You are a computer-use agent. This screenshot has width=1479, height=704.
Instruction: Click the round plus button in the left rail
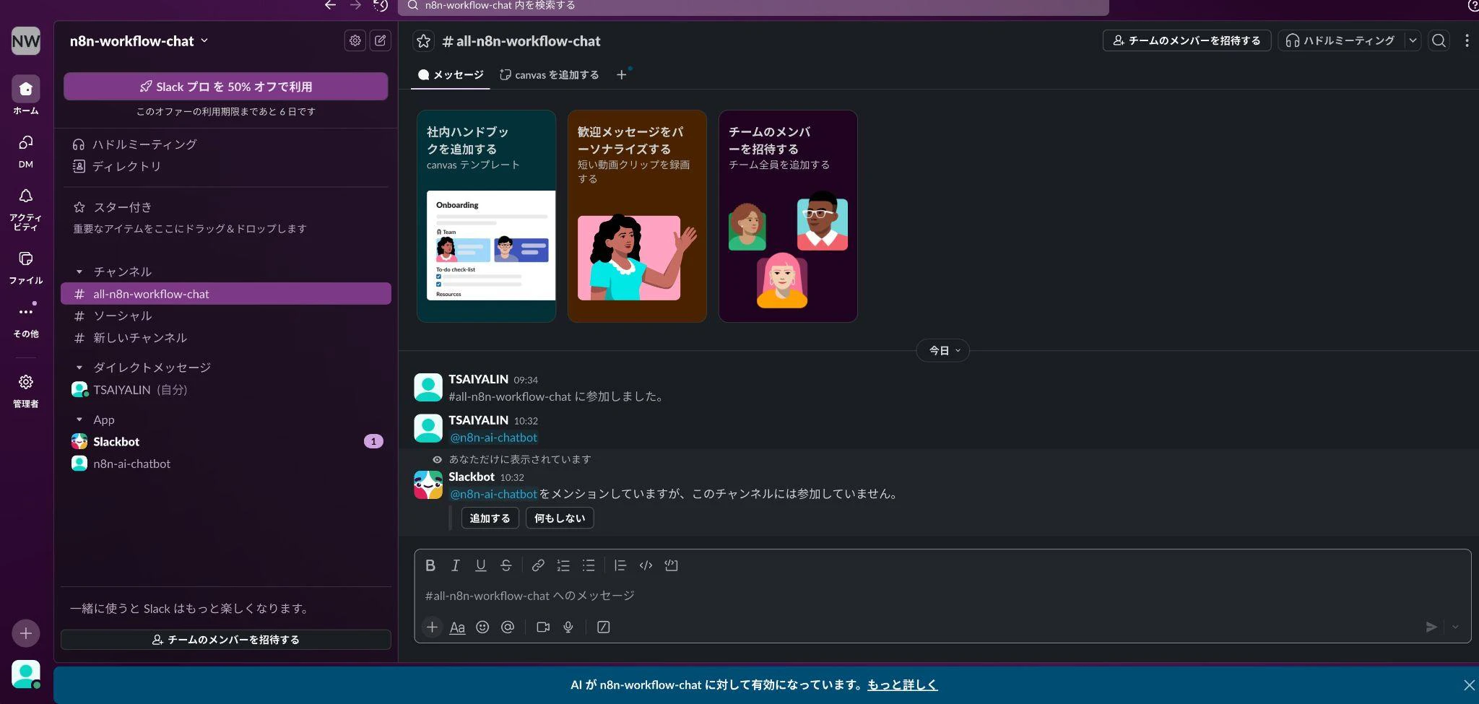(25, 633)
